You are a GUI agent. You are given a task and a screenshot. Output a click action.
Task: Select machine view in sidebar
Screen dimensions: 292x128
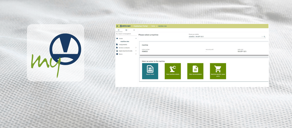coord(125,41)
